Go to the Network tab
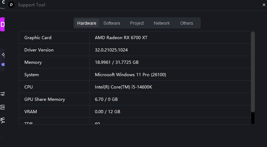Screen dimensions: 267x147 tap(162, 23)
